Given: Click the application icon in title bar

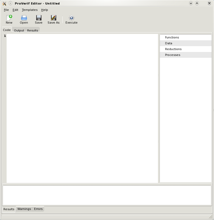Looking at the screenshot, I should click(x=4, y=3).
